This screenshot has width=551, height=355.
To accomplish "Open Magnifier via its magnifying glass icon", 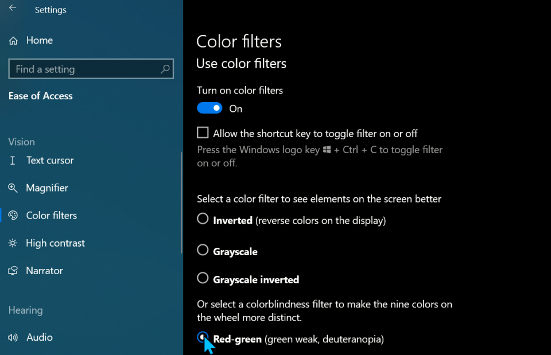I will (13, 188).
